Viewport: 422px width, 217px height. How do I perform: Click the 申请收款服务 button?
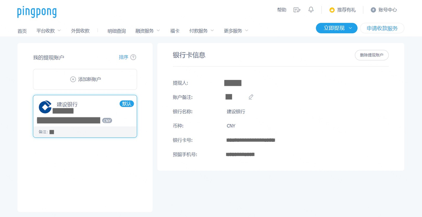click(x=382, y=28)
